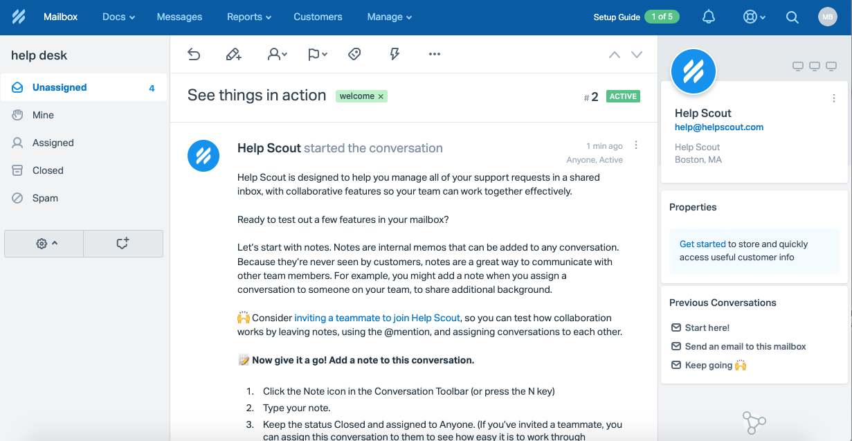Open the more options ellipsis in toolbar
Viewport: 852px width, 441px height.
pos(435,54)
